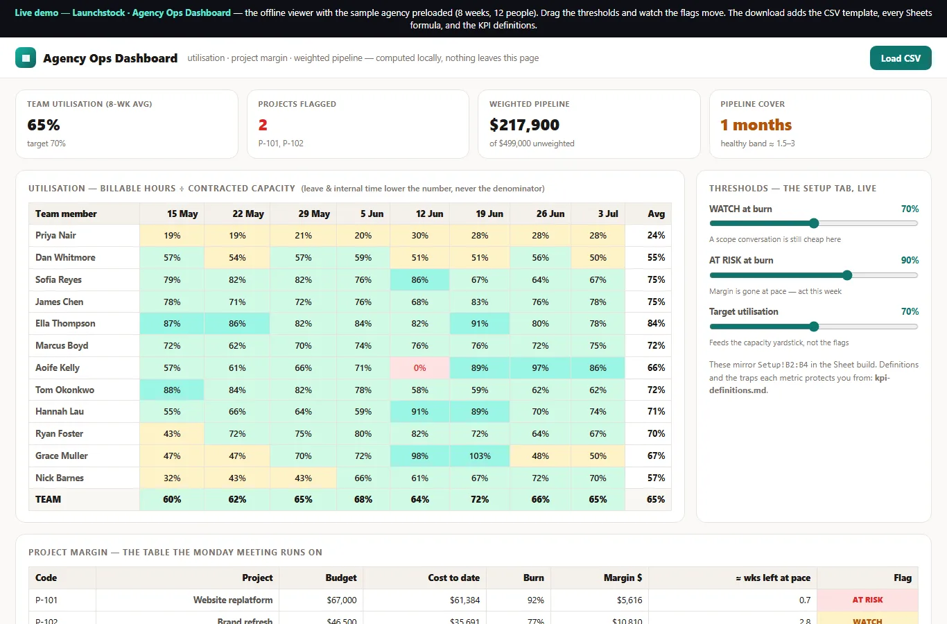Click the 19 Jun column header
Image resolution: width=947 pixels, height=624 pixels.
(x=489, y=214)
